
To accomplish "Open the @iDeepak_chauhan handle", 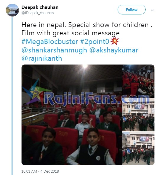I will 37,13.
